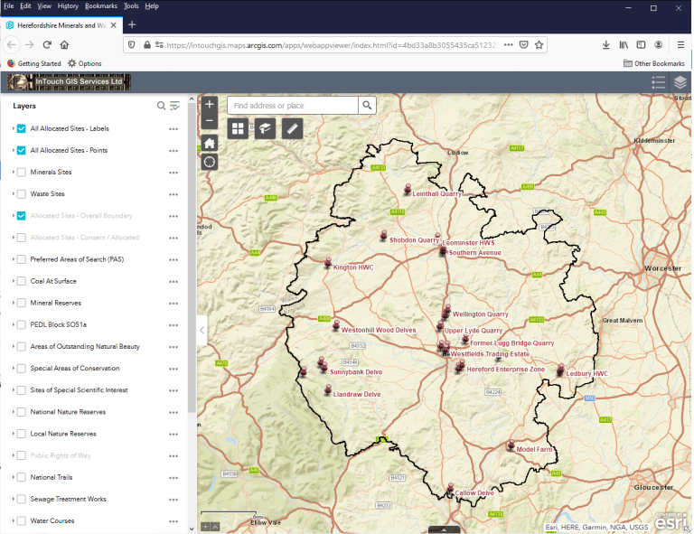
Task: Find my location on the map
Action: point(210,162)
